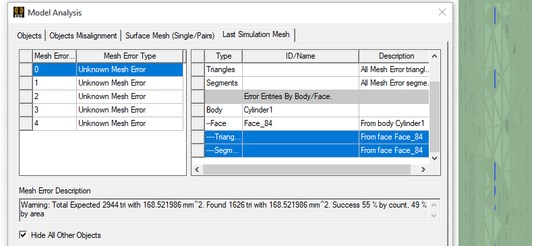This screenshot has height=246, width=534.
Task: Click the Type column header
Action: pos(224,56)
